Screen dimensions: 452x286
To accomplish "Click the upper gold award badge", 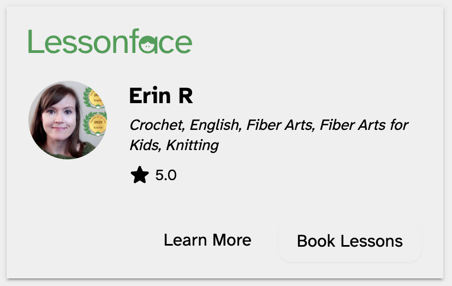I will click(96, 98).
